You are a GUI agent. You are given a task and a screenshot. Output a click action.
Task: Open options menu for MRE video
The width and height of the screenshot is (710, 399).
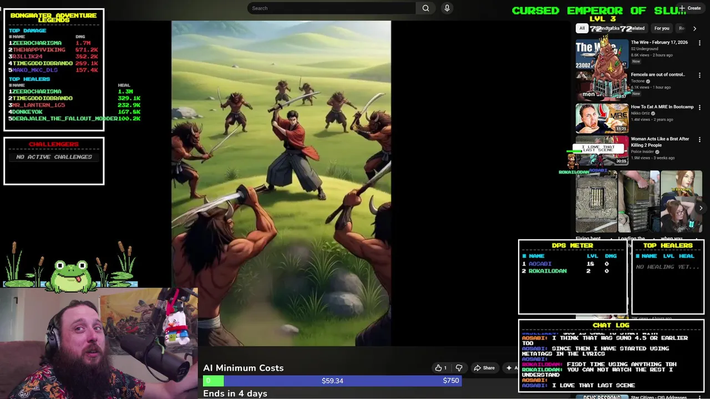699,107
